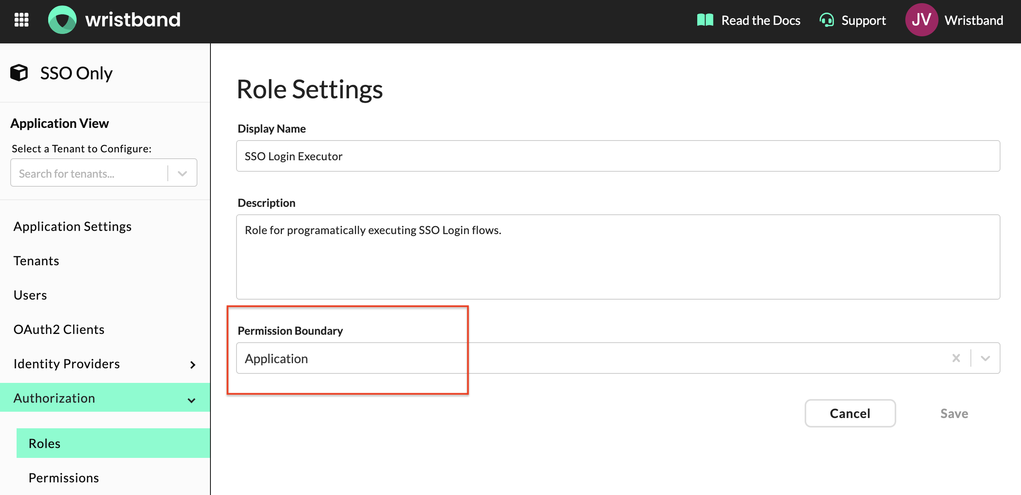Go to Application Settings
Image resolution: width=1021 pixels, height=495 pixels.
[x=73, y=226]
